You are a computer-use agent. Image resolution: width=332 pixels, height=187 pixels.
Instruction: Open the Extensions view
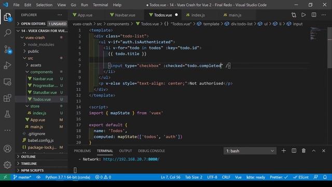[7, 98]
